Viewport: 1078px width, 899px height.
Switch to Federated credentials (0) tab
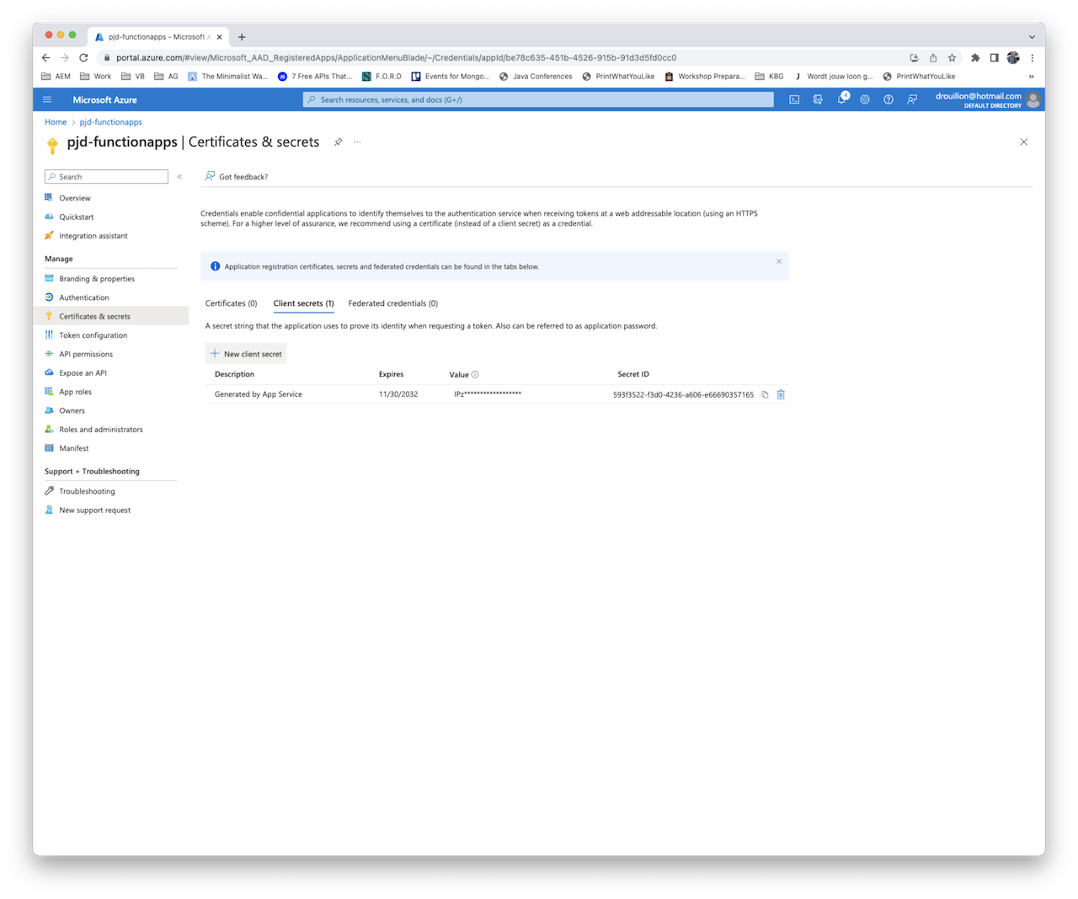click(393, 303)
